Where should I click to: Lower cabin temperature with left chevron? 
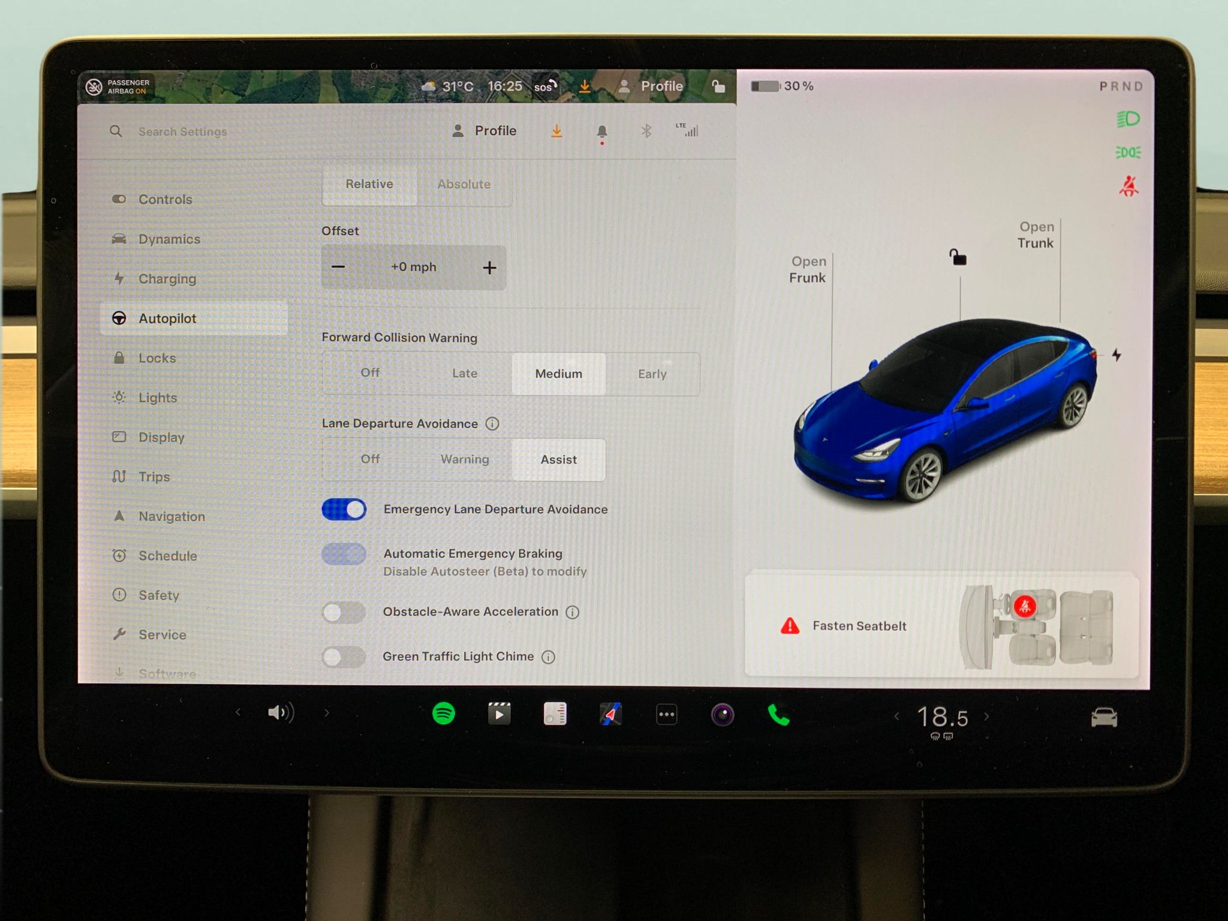coord(897,717)
